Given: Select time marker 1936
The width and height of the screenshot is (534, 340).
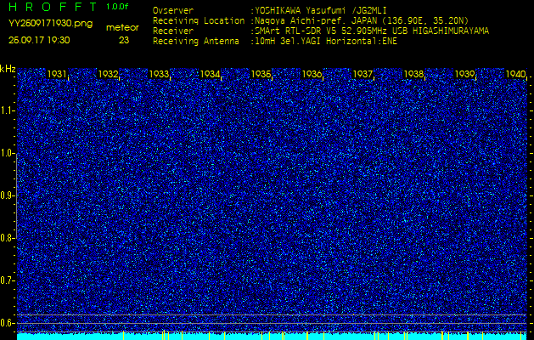Looking at the screenshot, I should click(312, 74).
